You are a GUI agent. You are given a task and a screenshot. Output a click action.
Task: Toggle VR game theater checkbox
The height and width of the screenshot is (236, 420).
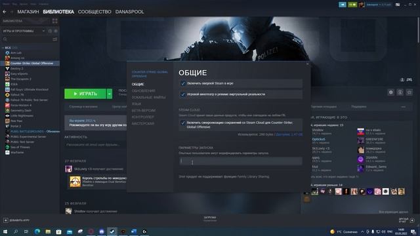(183, 94)
